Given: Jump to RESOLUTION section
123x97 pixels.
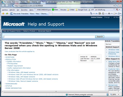Looking at the screenshot, I should pyautogui.click(x=11, y=60).
